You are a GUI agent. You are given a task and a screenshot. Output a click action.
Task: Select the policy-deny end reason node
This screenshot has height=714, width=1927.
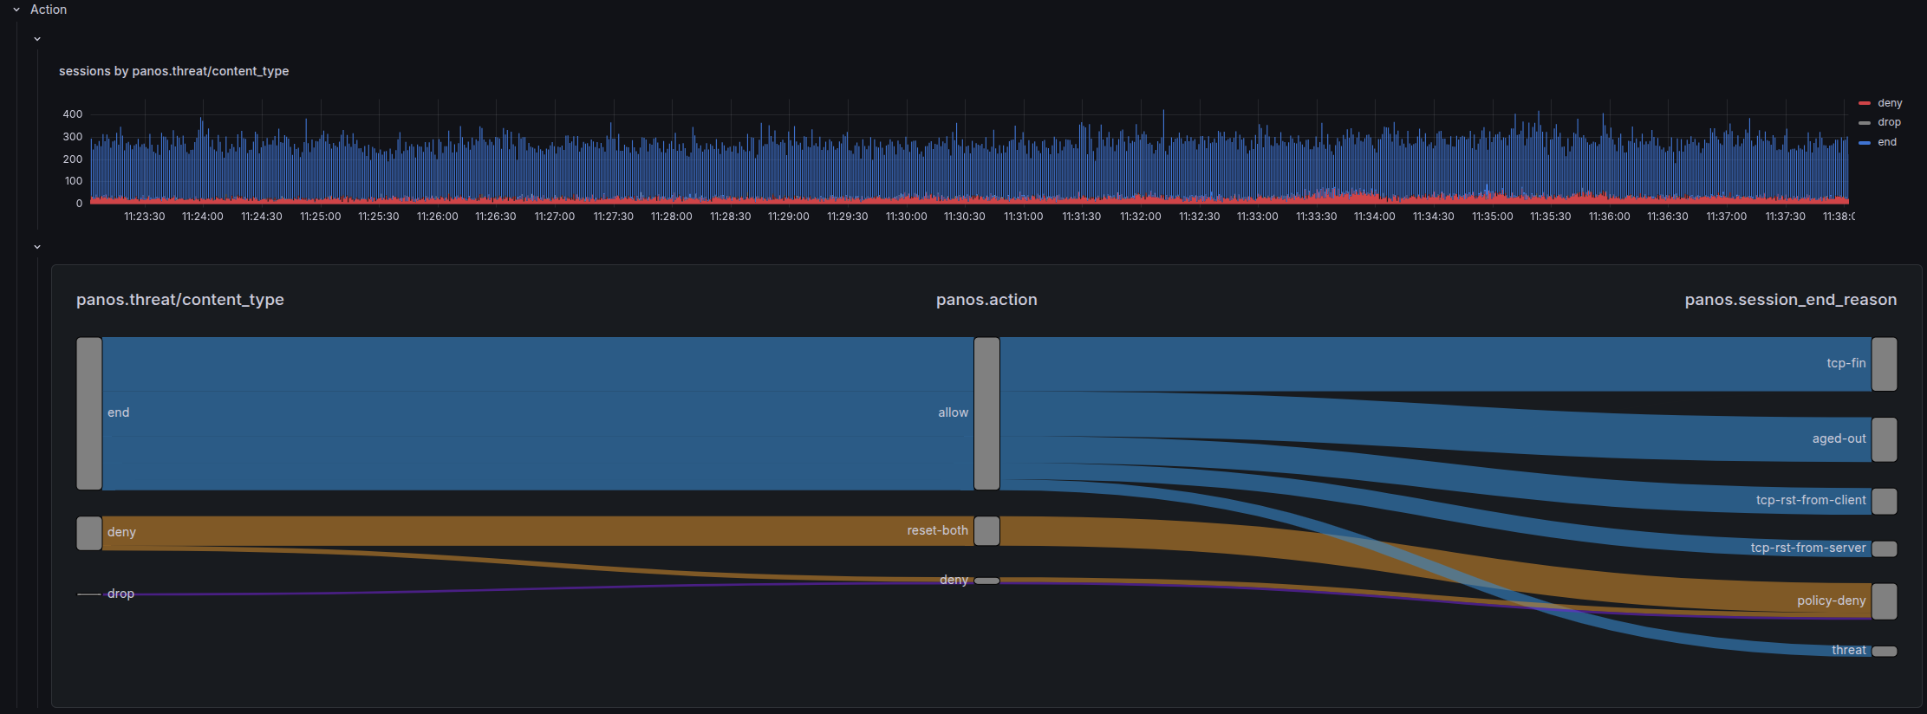[x=1884, y=600]
